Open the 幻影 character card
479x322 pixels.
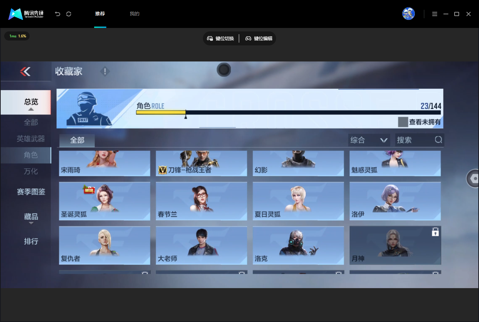click(298, 163)
